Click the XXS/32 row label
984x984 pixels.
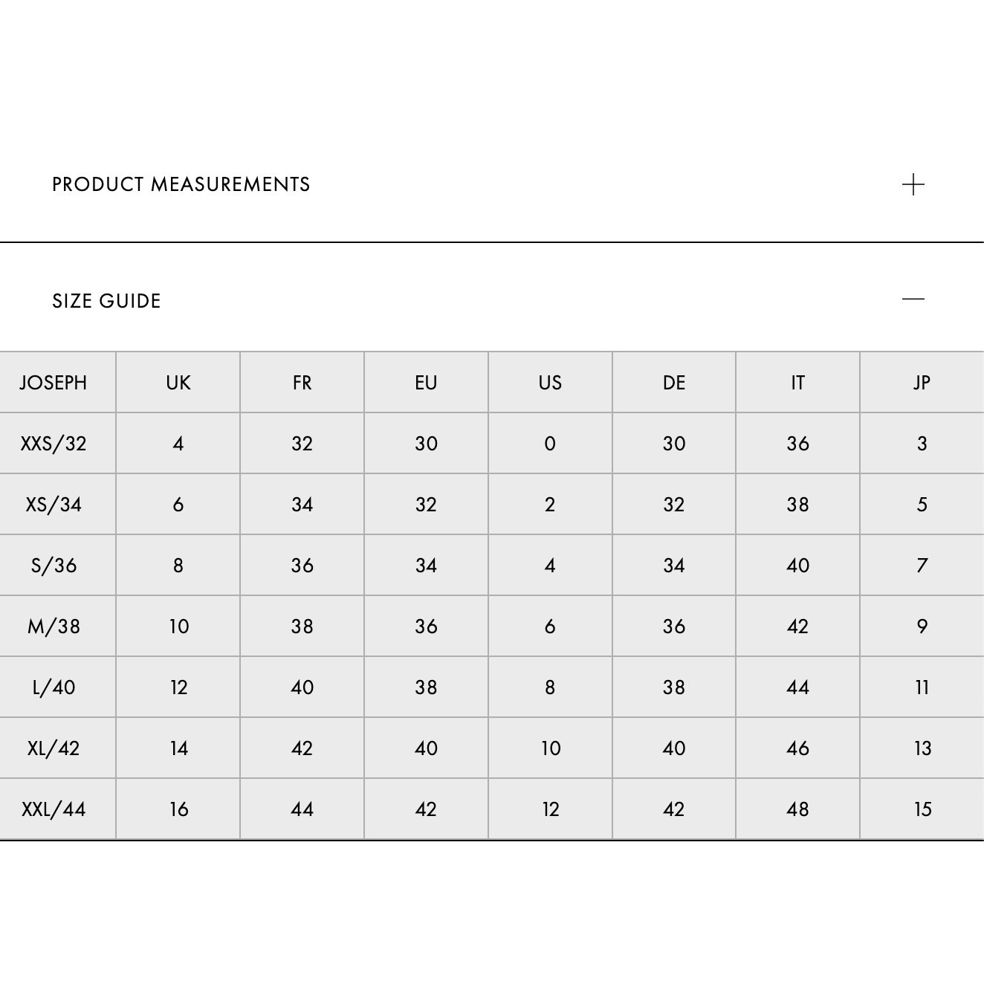(x=54, y=444)
